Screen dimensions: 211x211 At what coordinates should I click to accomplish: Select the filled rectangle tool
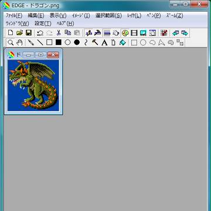point(59,42)
